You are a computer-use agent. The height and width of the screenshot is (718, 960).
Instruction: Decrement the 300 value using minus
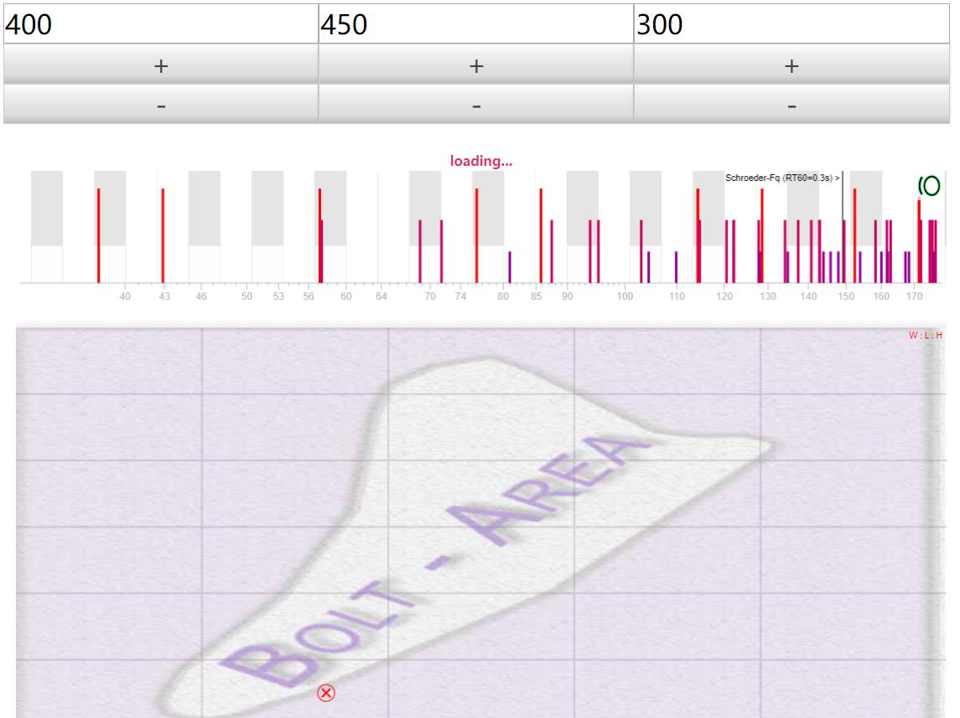[791, 106]
